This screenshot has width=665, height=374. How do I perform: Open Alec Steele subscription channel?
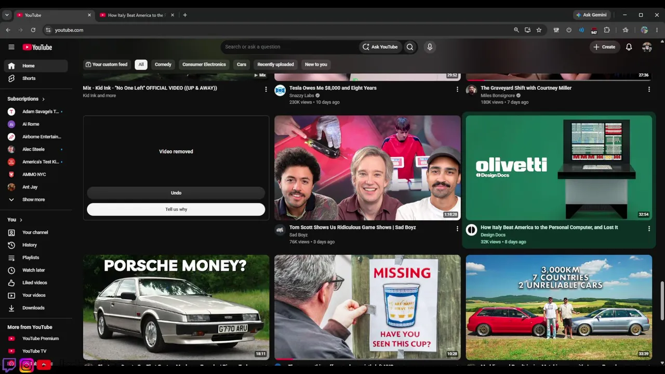pyautogui.click(x=36, y=149)
